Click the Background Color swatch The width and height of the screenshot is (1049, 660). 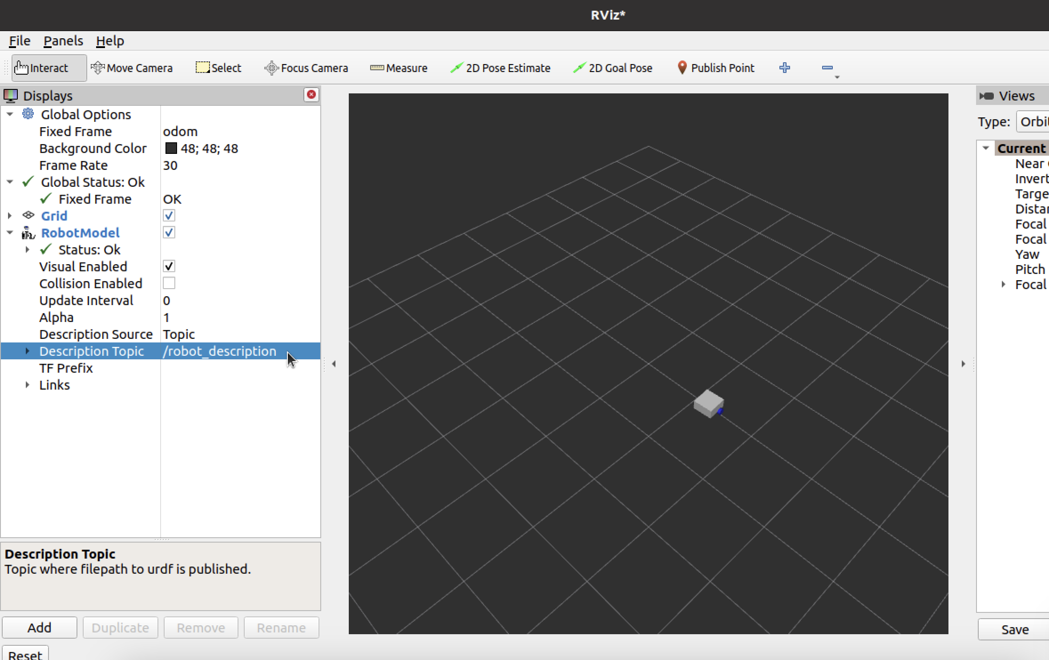(x=171, y=148)
